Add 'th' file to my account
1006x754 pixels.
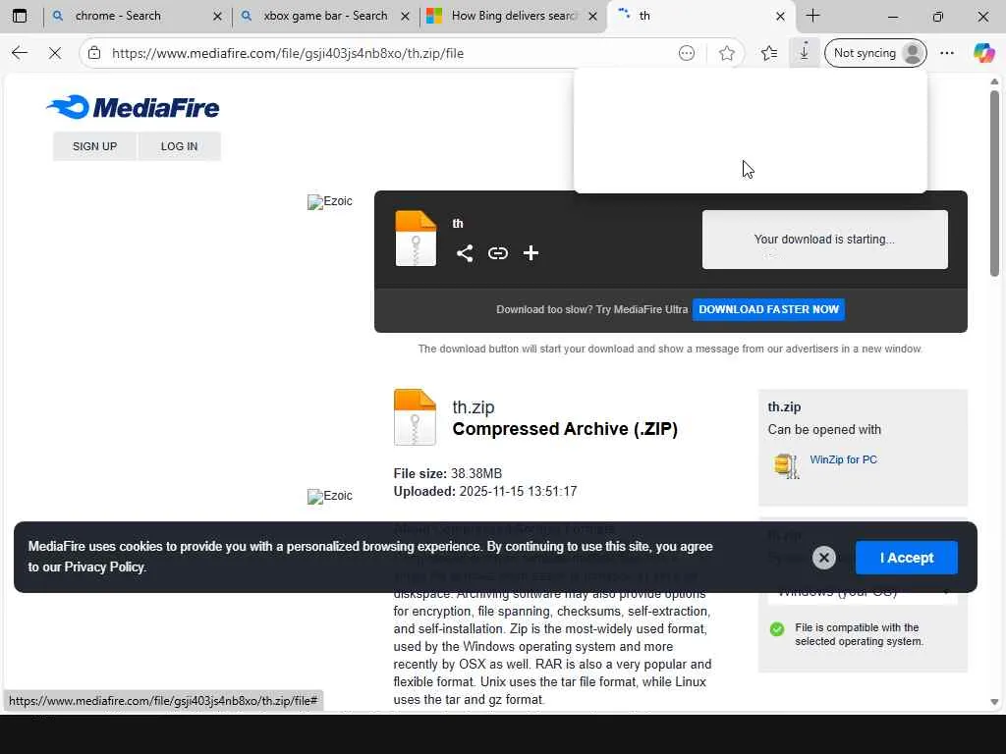531,253
